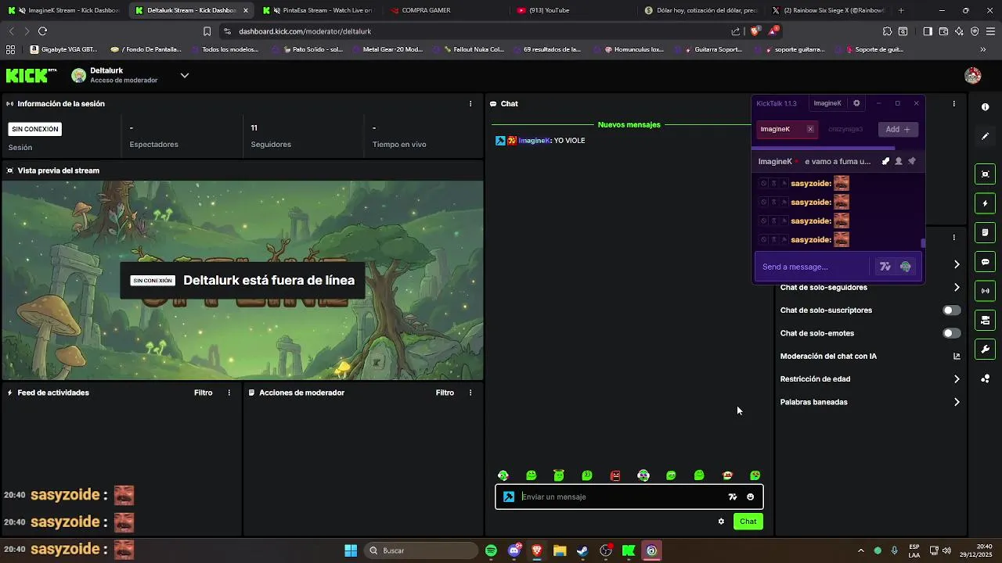Reload the page with the browser refresh button
Image resolution: width=1002 pixels, height=563 pixels.
[x=42, y=31]
